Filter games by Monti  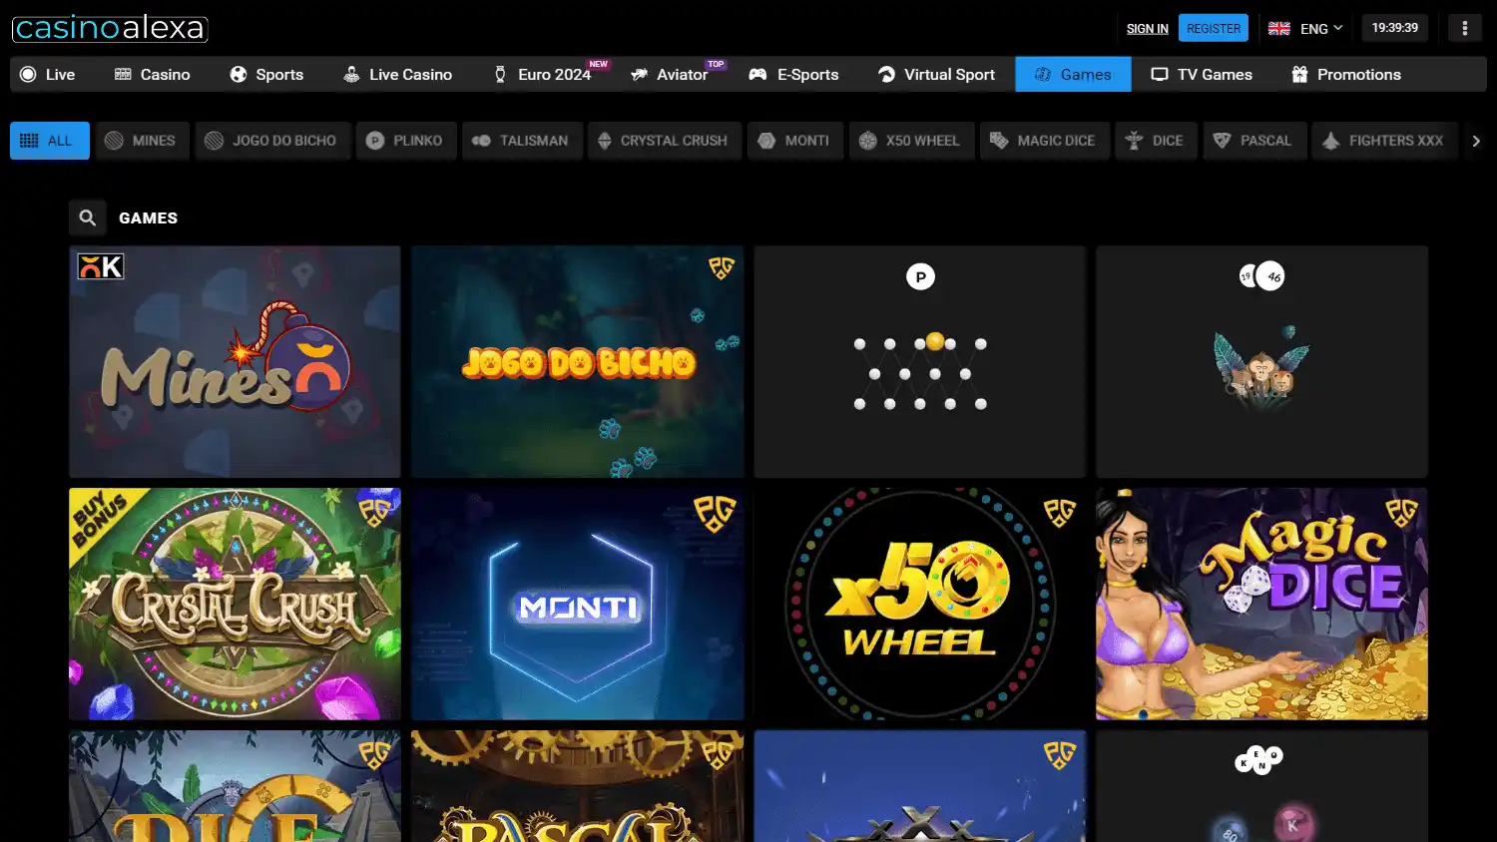pyautogui.click(x=794, y=141)
